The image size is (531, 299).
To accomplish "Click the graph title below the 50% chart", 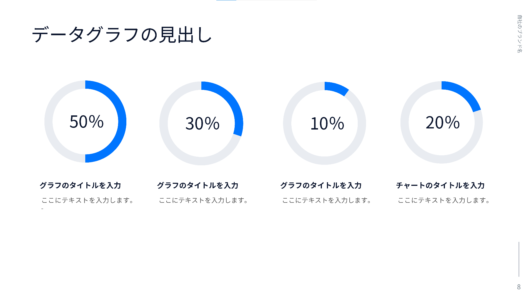I will pos(80,185).
